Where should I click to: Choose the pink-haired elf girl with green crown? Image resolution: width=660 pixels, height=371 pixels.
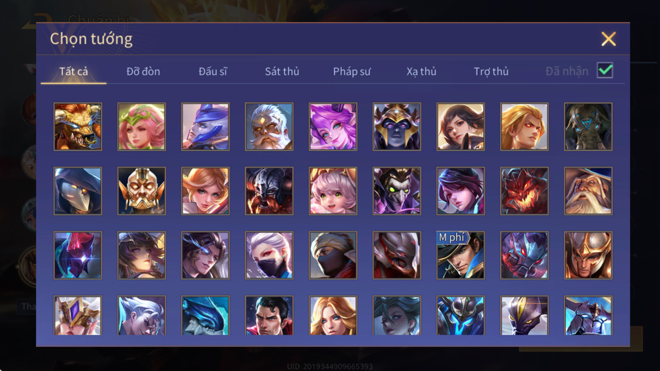point(141,127)
